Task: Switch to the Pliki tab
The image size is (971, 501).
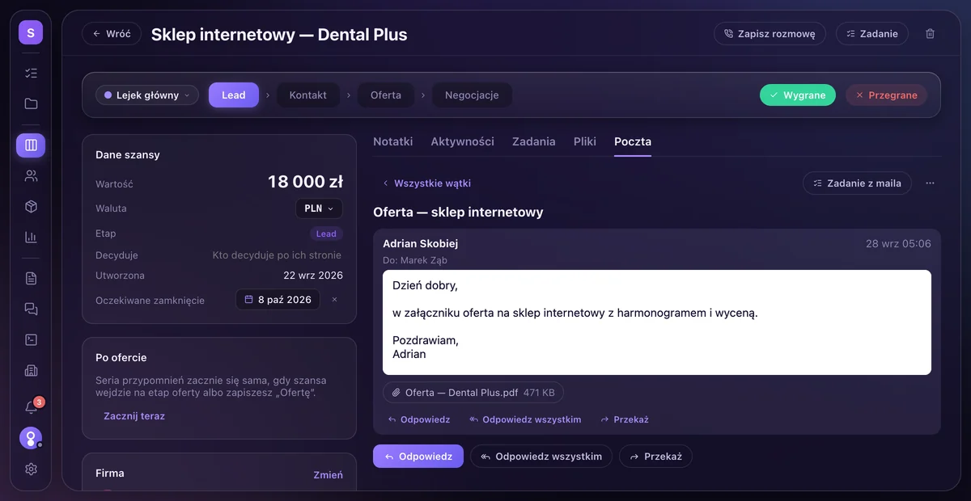Action: 584,141
